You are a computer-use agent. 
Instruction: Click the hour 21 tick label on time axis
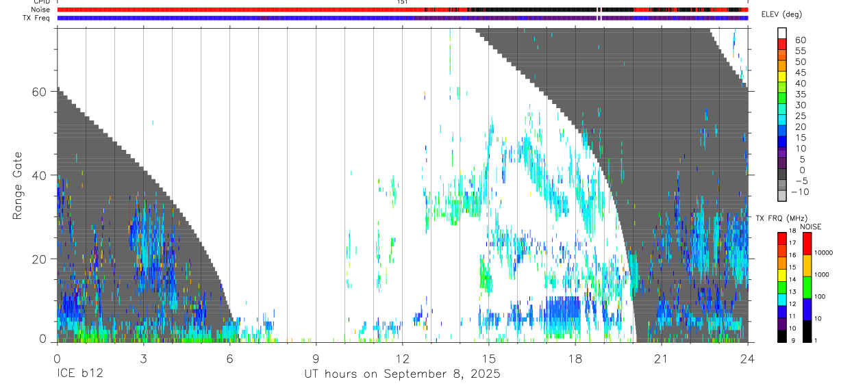pyautogui.click(x=661, y=359)
